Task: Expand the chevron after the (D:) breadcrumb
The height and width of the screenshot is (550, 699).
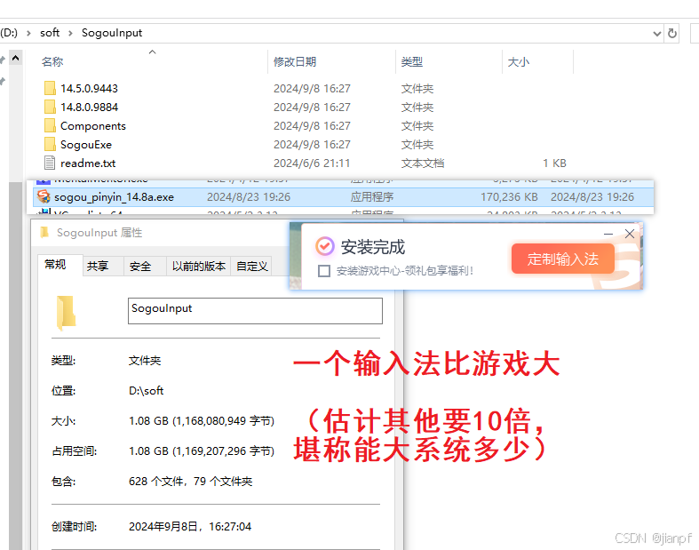Action: tap(28, 33)
